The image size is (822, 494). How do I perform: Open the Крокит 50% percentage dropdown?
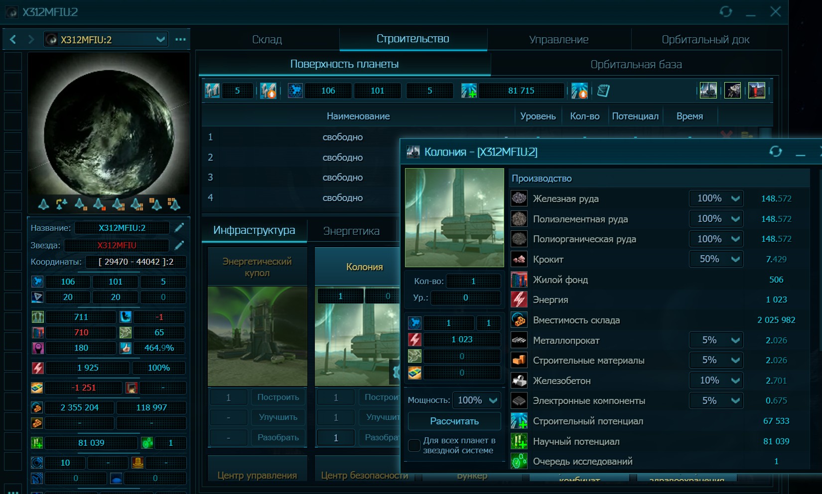click(x=716, y=259)
